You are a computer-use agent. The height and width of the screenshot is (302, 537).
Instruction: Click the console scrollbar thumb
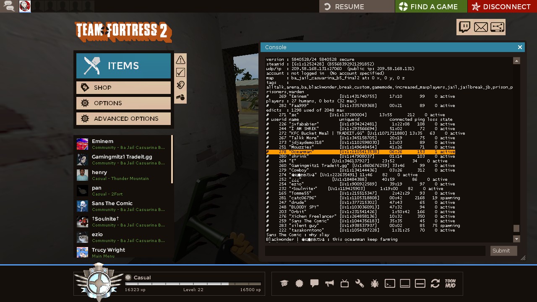(x=516, y=229)
